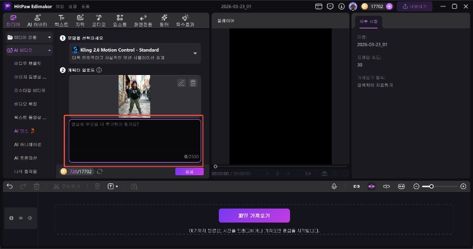Click the purple import files button in the timeline
This screenshot has height=249, width=473.
tap(254, 216)
